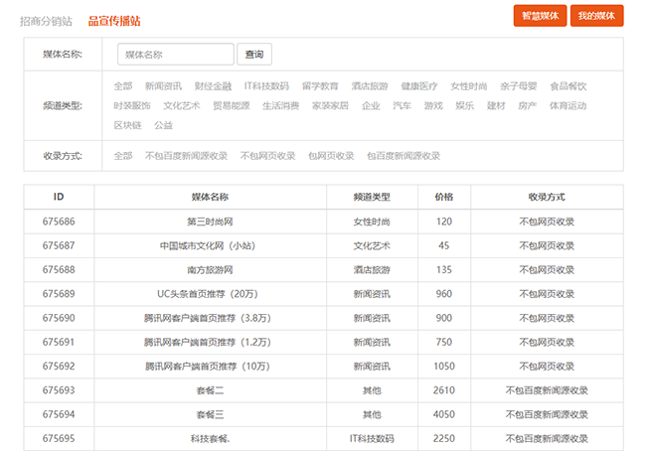Screen dimensions: 646x451
Task: Choose 文化艺术 channel filter
Action: tap(182, 106)
